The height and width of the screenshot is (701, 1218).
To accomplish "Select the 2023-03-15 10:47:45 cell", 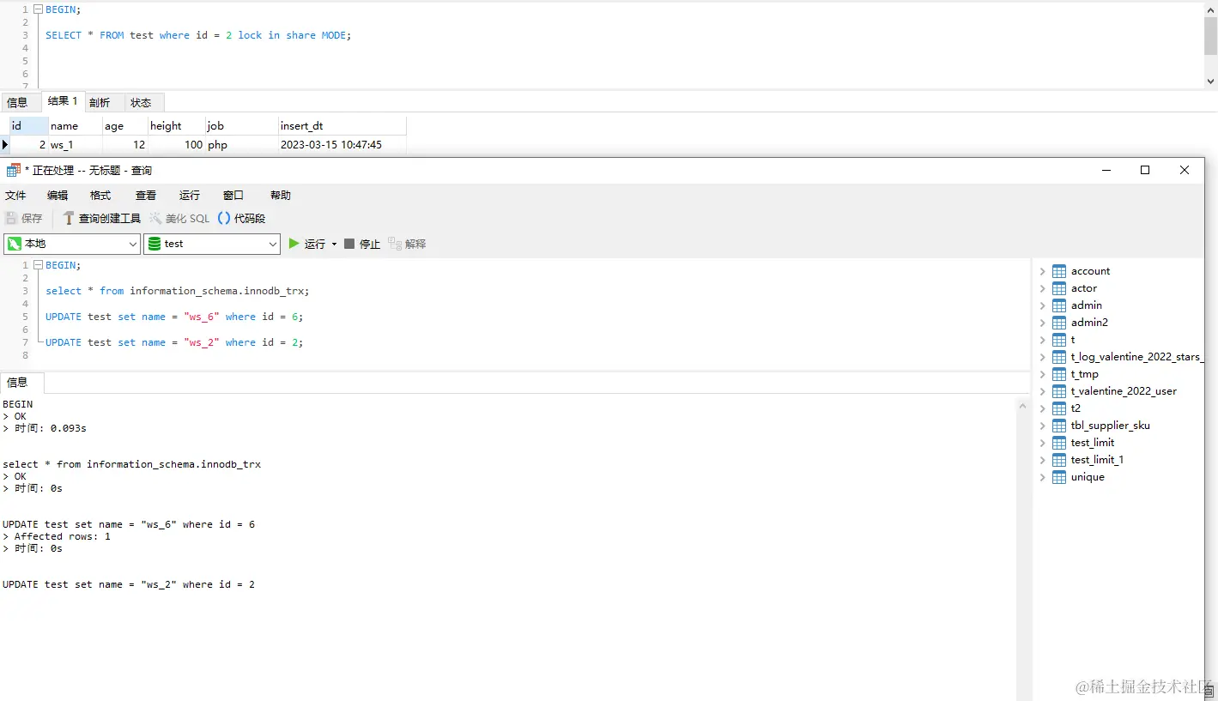I will [342, 145].
